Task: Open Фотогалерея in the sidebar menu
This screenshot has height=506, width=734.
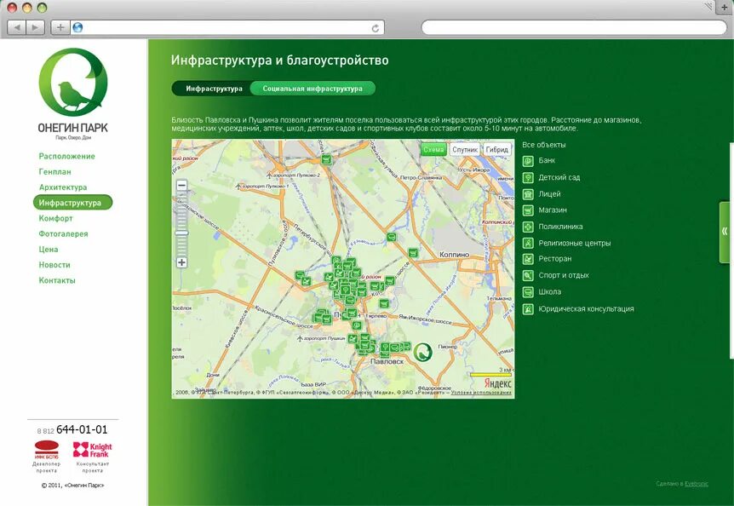Action: [63, 233]
